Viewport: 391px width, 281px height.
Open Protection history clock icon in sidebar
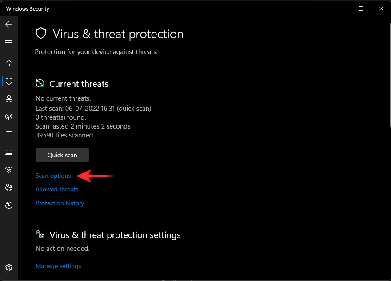(9, 205)
